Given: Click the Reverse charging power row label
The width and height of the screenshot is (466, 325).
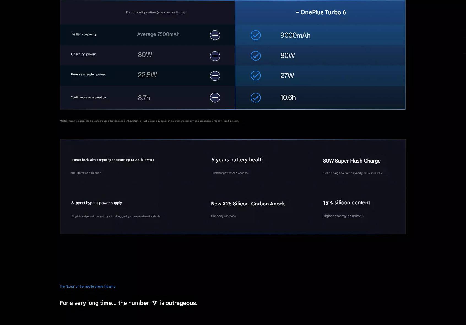Looking at the screenshot, I should (x=88, y=74).
